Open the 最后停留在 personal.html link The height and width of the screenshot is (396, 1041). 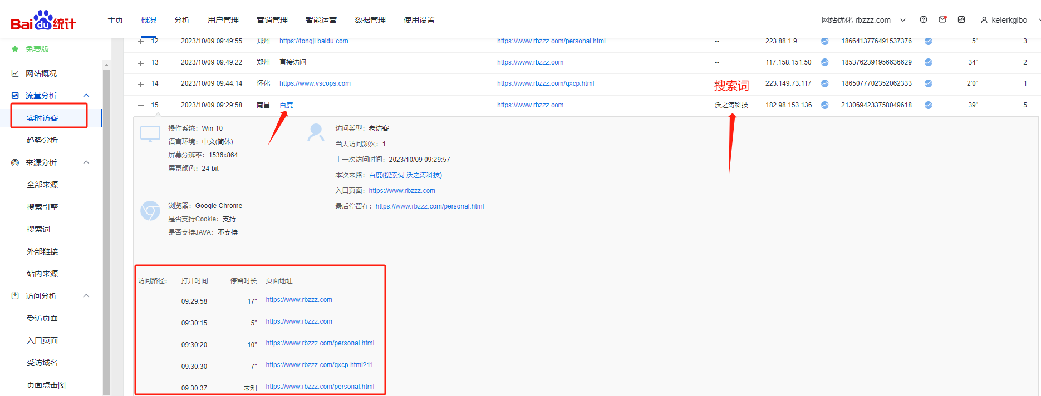pos(430,206)
